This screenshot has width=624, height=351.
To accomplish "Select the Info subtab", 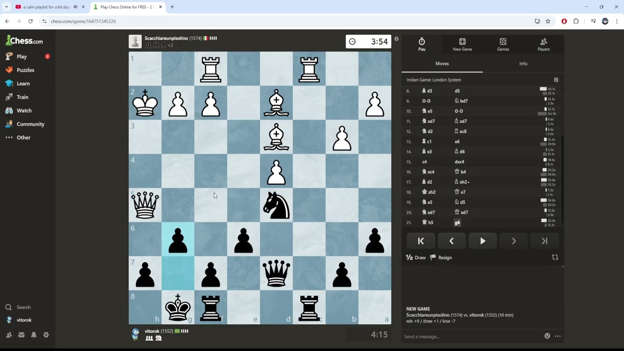I will pos(523,64).
